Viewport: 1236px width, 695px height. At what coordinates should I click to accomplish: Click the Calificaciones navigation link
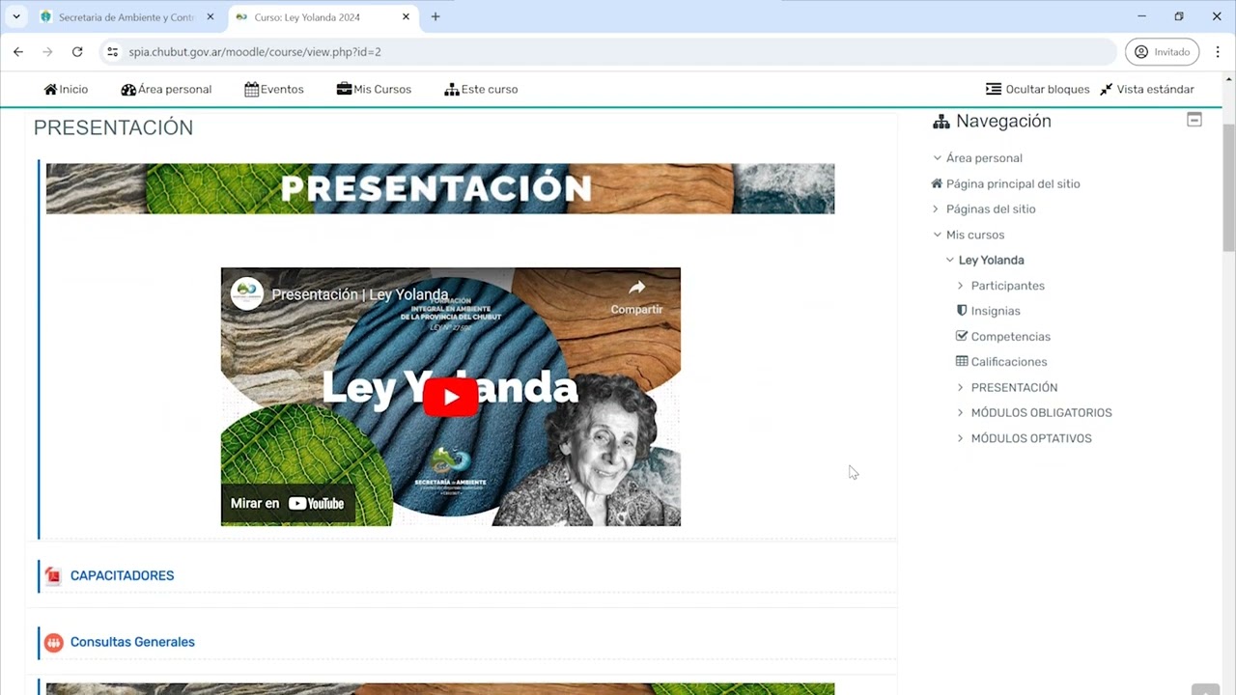1009,361
